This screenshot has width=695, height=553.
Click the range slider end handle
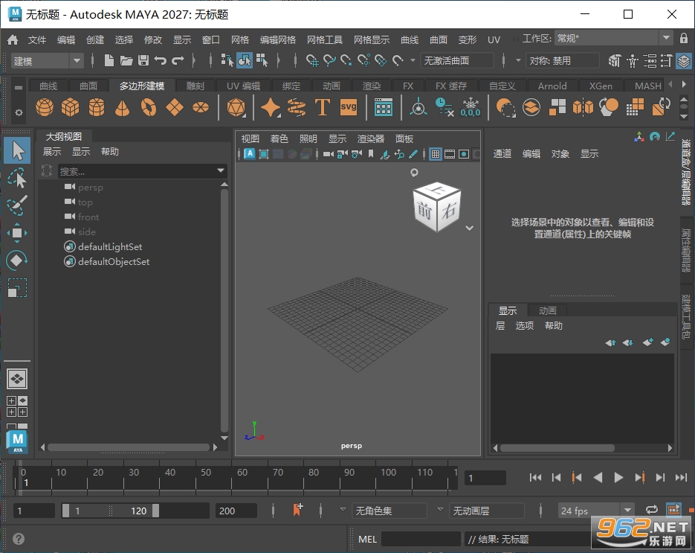(155, 511)
